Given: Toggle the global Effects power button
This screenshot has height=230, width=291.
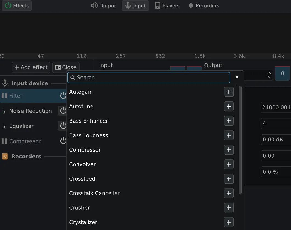Looking at the screenshot, I should pos(16,5).
